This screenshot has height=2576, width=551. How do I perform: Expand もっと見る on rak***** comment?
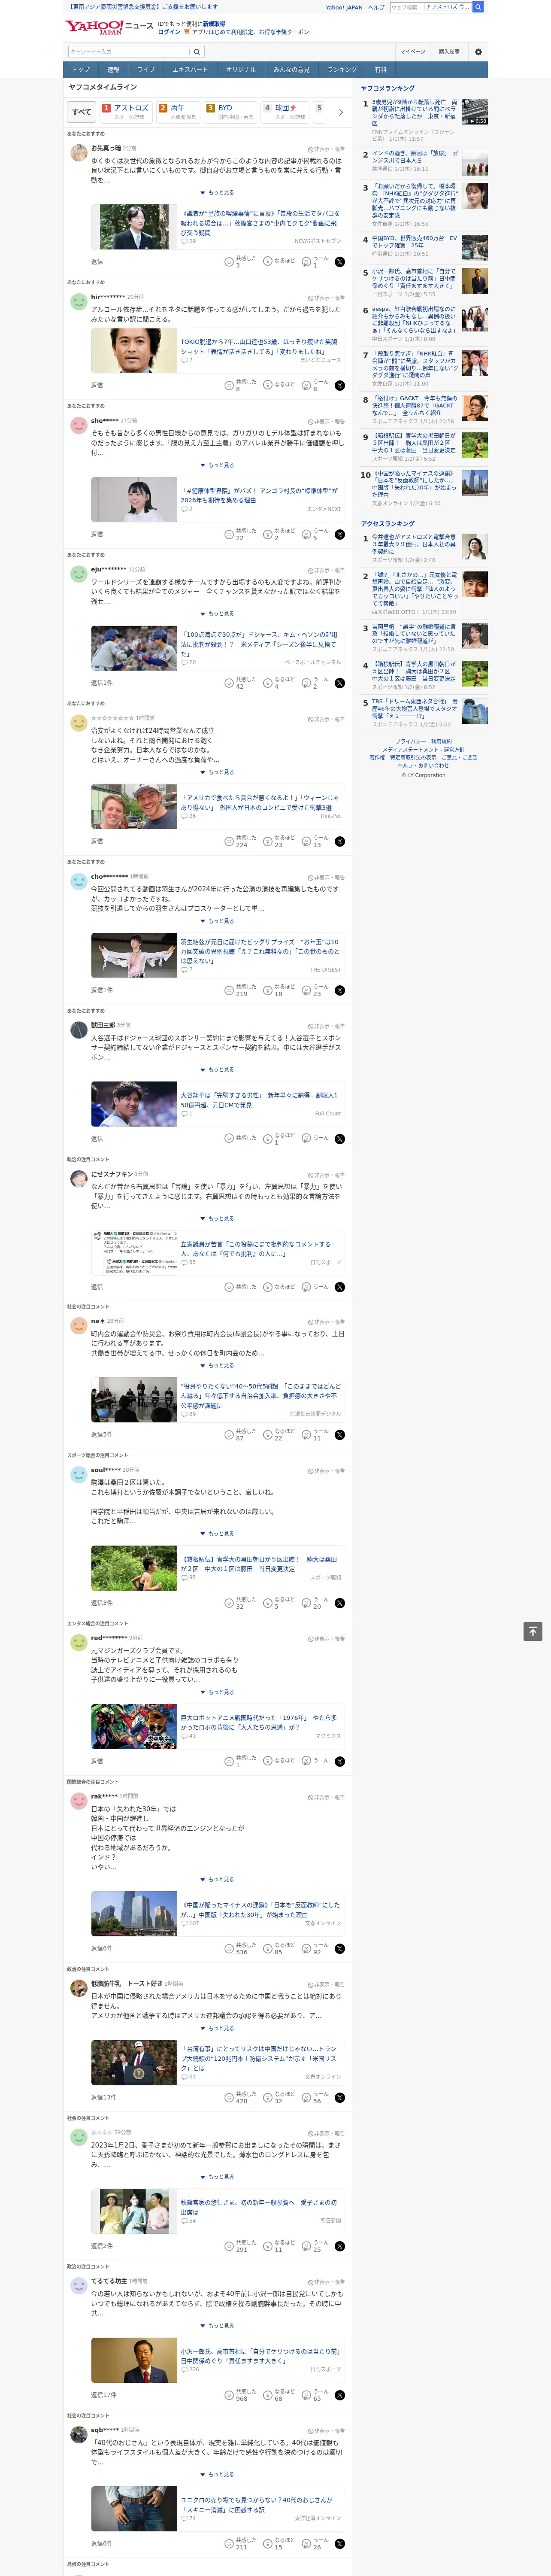(217, 1879)
